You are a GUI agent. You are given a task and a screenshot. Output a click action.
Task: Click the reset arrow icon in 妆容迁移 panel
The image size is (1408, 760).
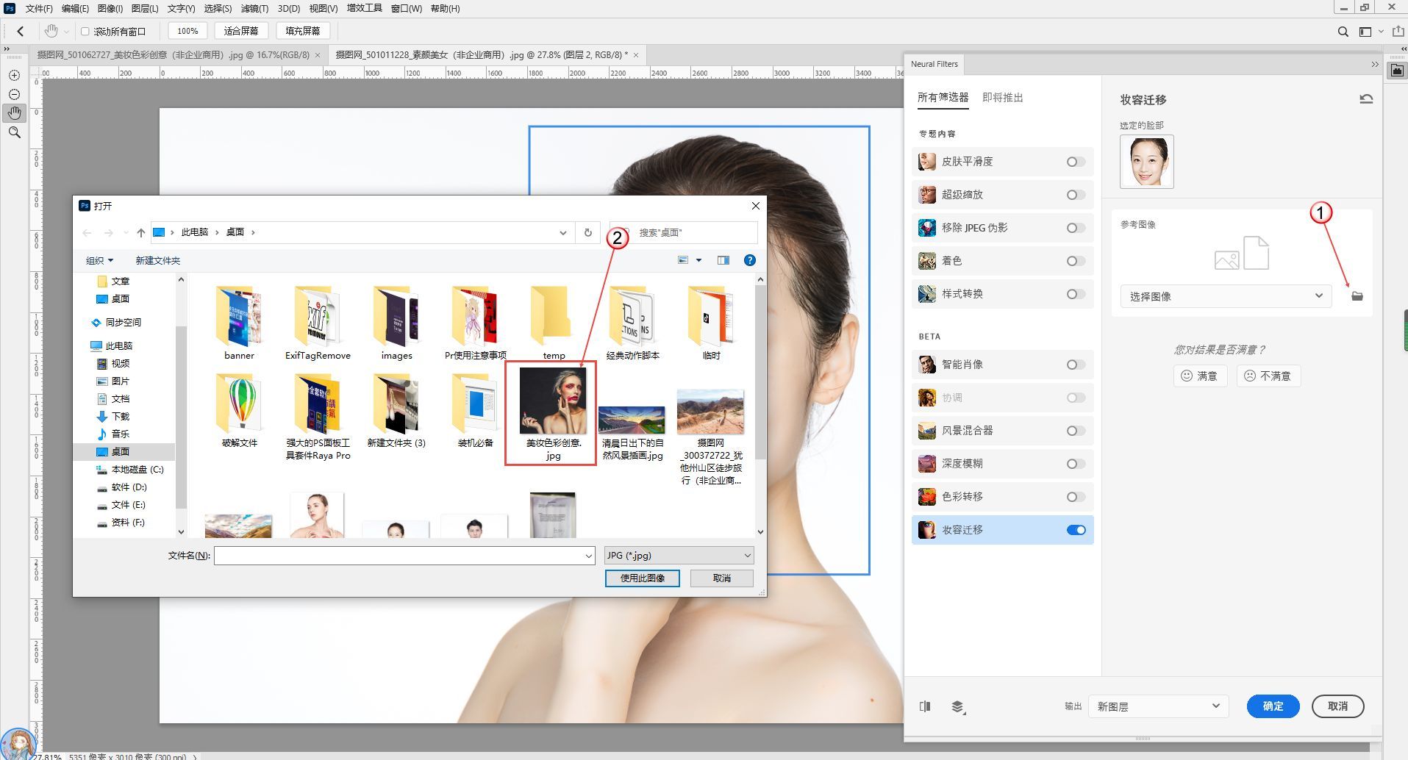coord(1365,99)
